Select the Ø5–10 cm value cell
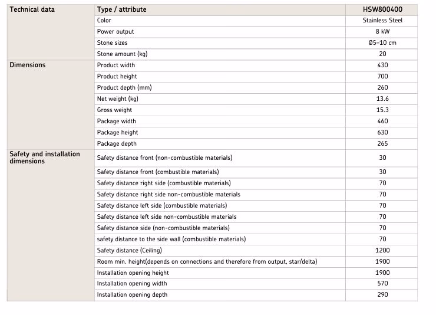 click(382, 43)
